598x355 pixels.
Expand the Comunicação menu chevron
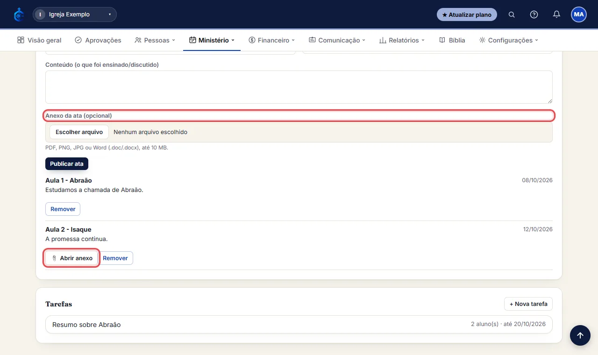(x=364, y=40)
